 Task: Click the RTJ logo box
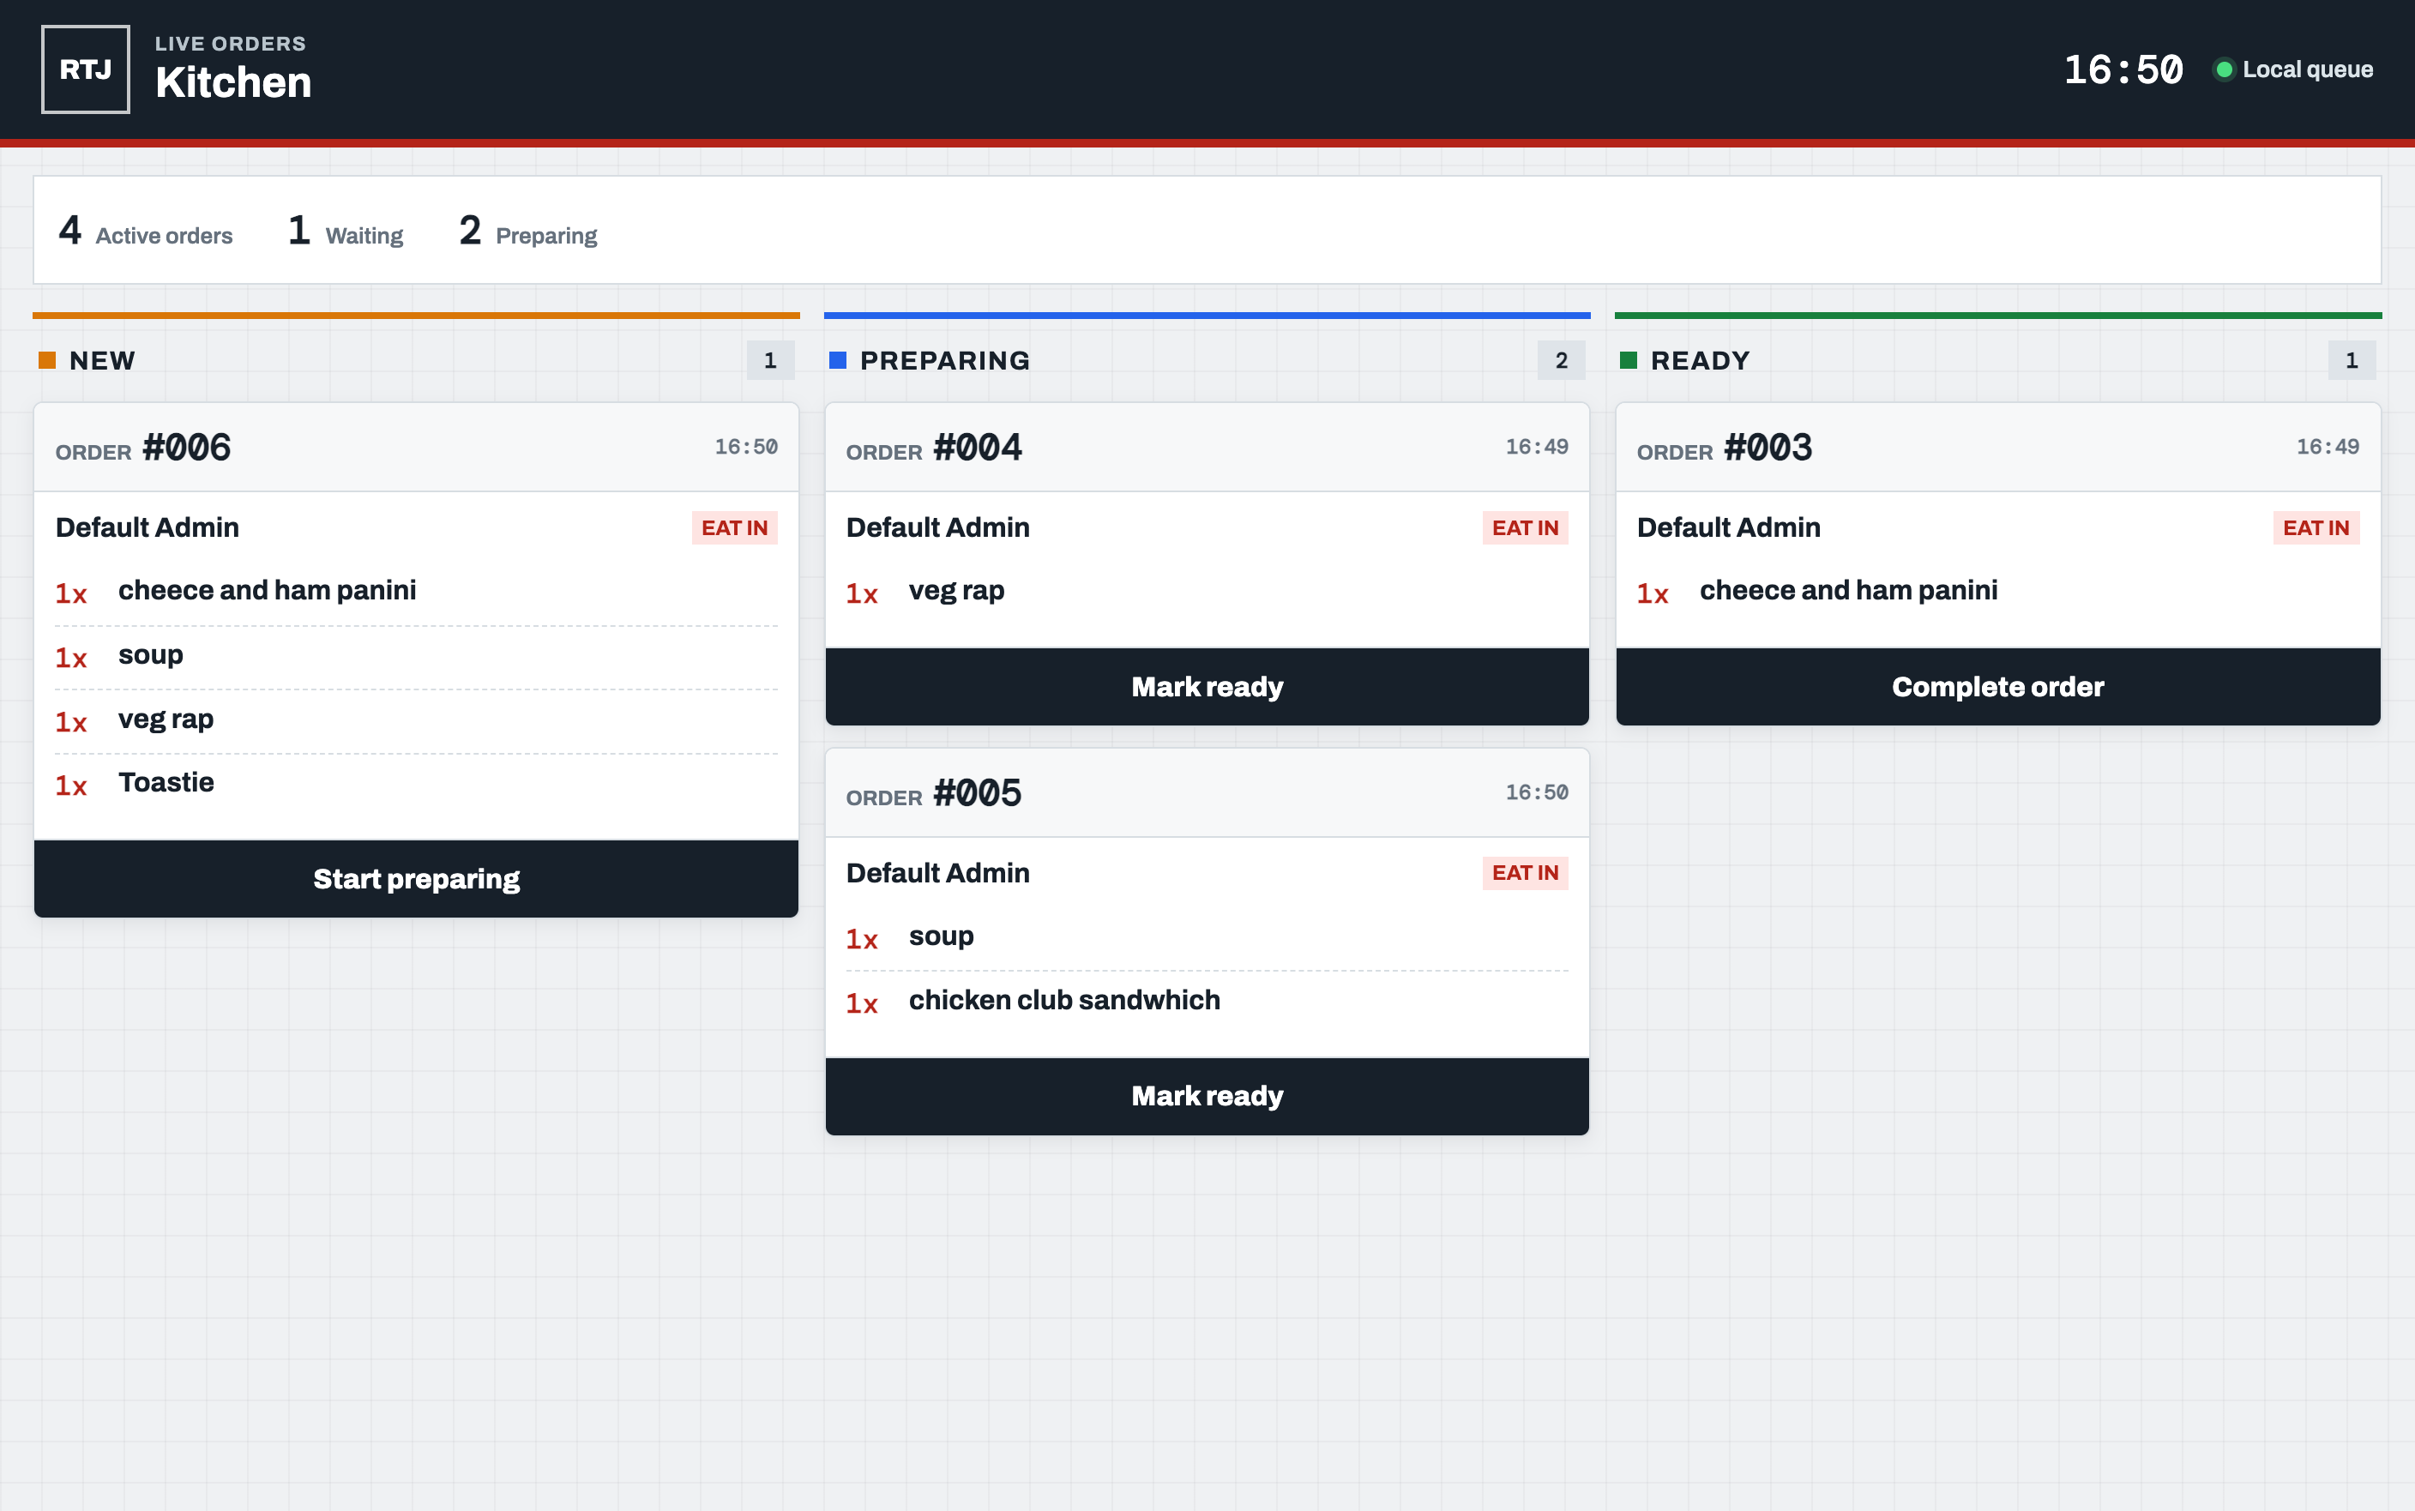[x=85, y=69]
